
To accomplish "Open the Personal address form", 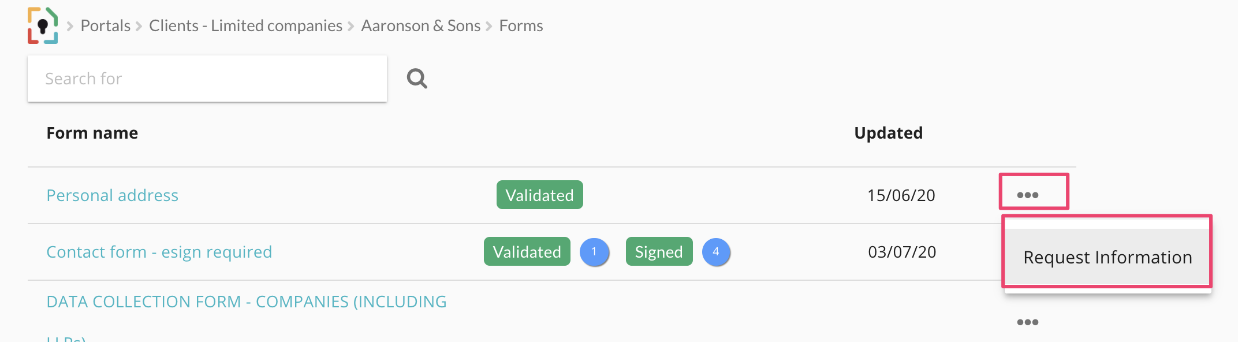I will coord(113,195).
